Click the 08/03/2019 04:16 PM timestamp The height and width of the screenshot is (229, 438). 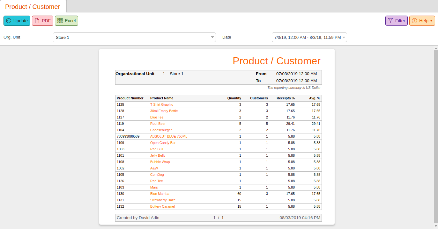300,218
